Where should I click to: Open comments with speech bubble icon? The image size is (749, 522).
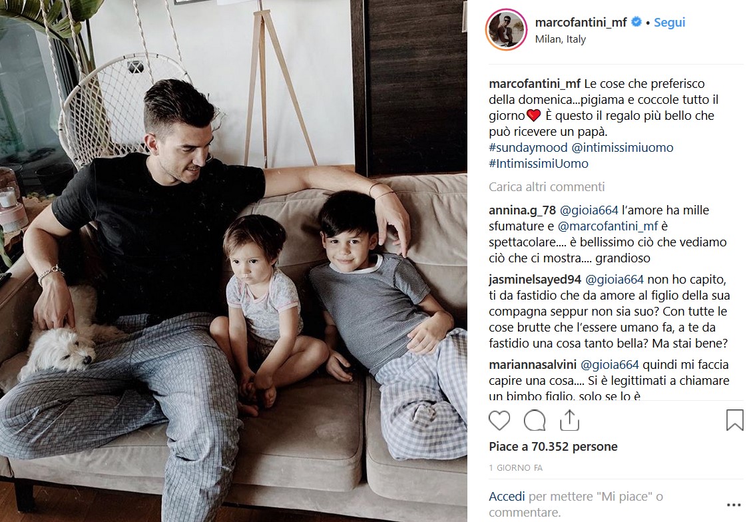pyautogui.click(x=535, y=421)
